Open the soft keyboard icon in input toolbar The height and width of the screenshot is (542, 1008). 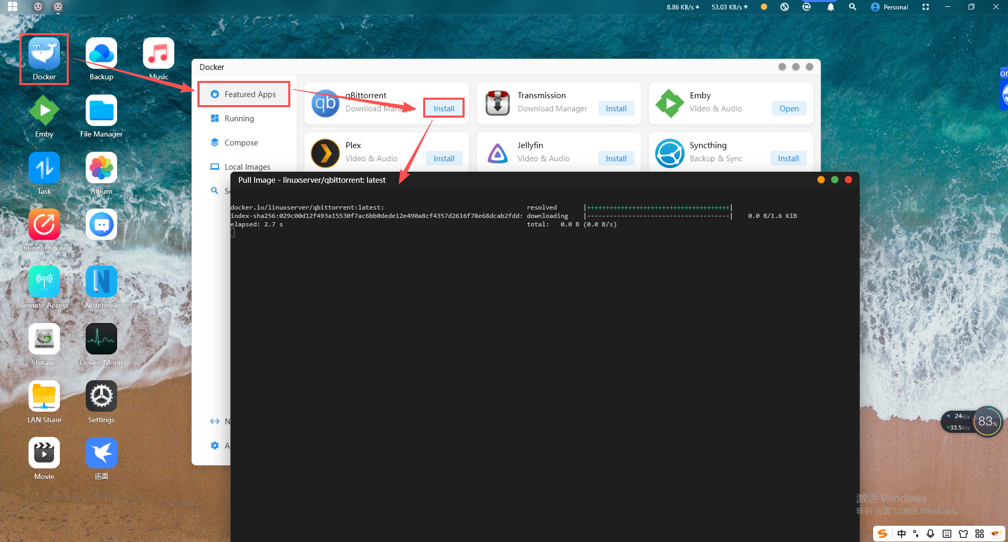click(947, 534)
